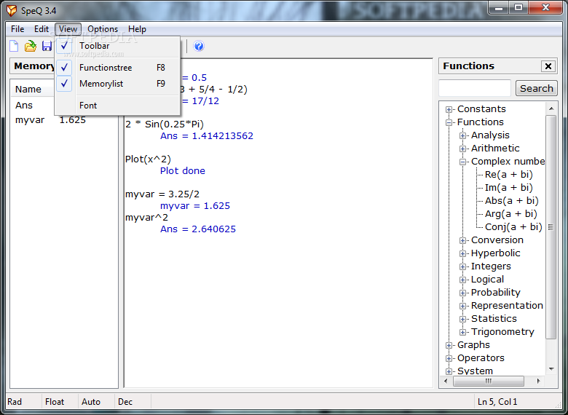This screenshot has height=415, width=568.
Task: Close the Functions panel with X
Action: [548, 66]
